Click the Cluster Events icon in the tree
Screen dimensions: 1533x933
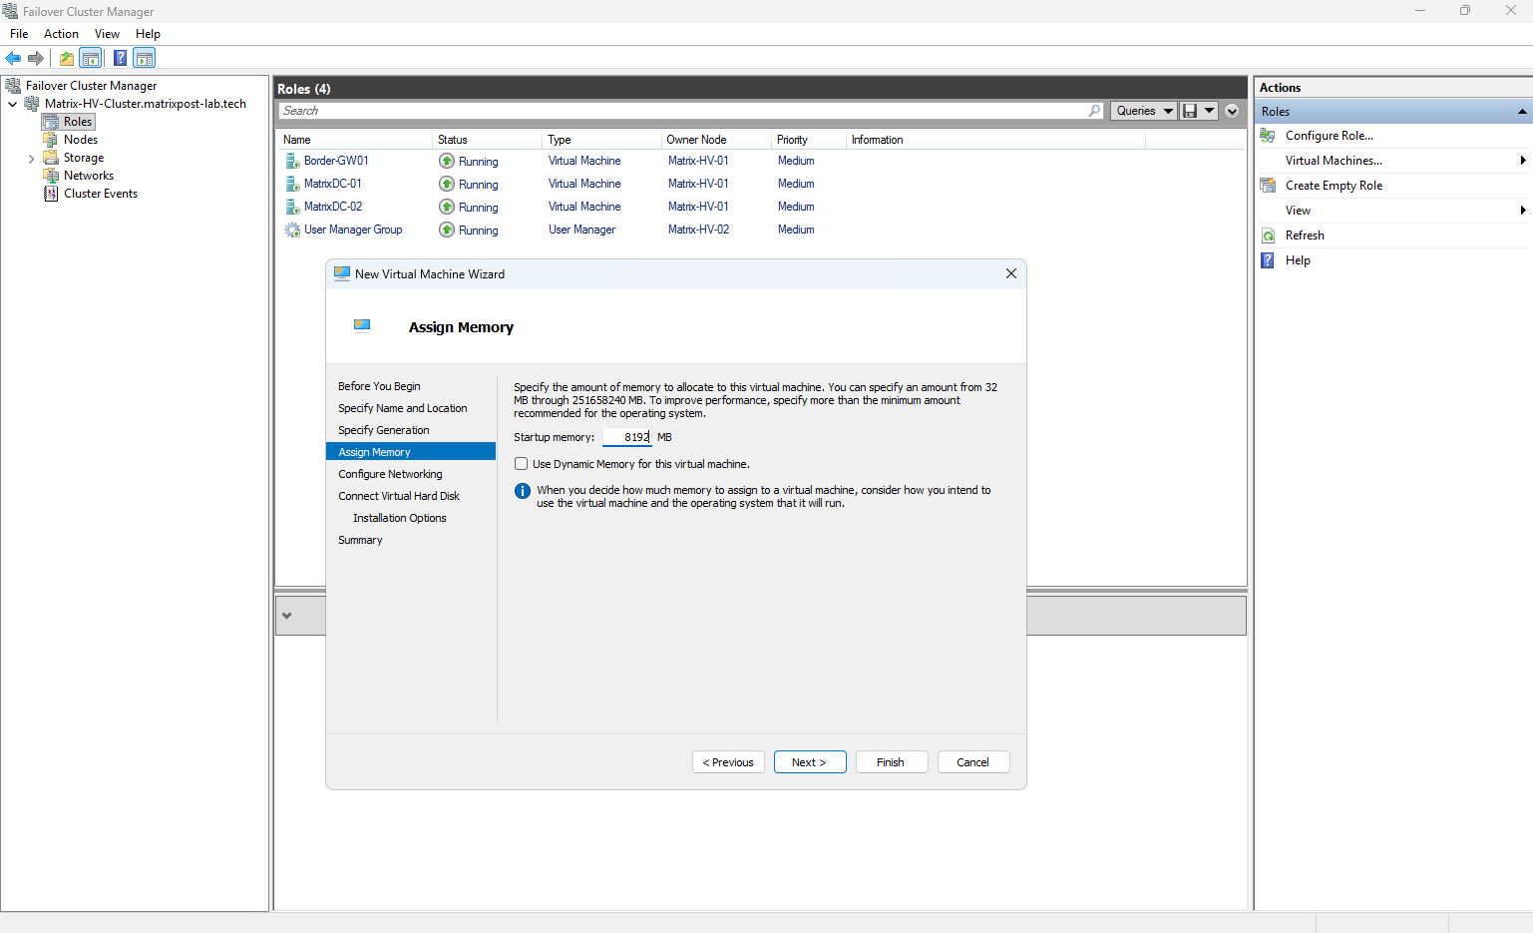pos(51,194)
